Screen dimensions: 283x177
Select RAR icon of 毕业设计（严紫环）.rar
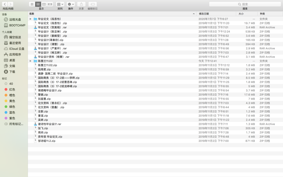point(35,48)
